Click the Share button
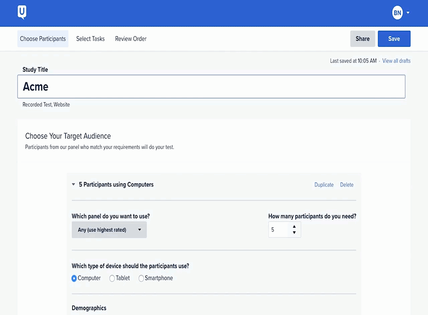428x315 pixels. coord(363,39)
